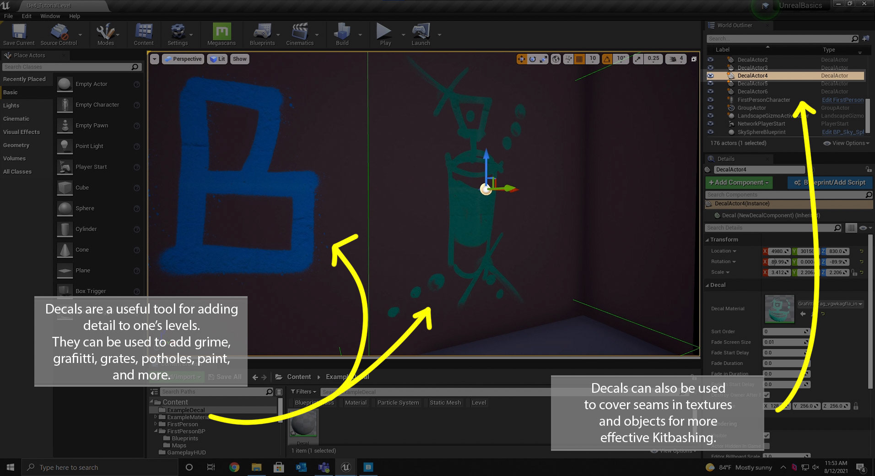The image size is (875, 476).
Task: Open the viewport options dropdown arrow
Action: click(x=154, y=59)
